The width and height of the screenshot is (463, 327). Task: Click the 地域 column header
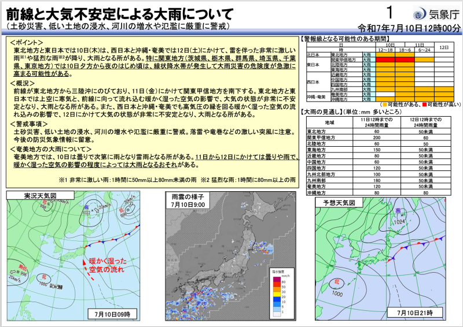point(329,122)
